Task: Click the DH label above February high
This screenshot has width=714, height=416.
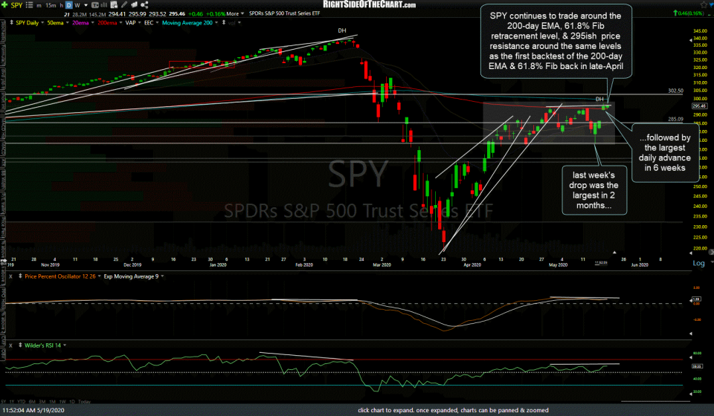Action: click(342, 30)
